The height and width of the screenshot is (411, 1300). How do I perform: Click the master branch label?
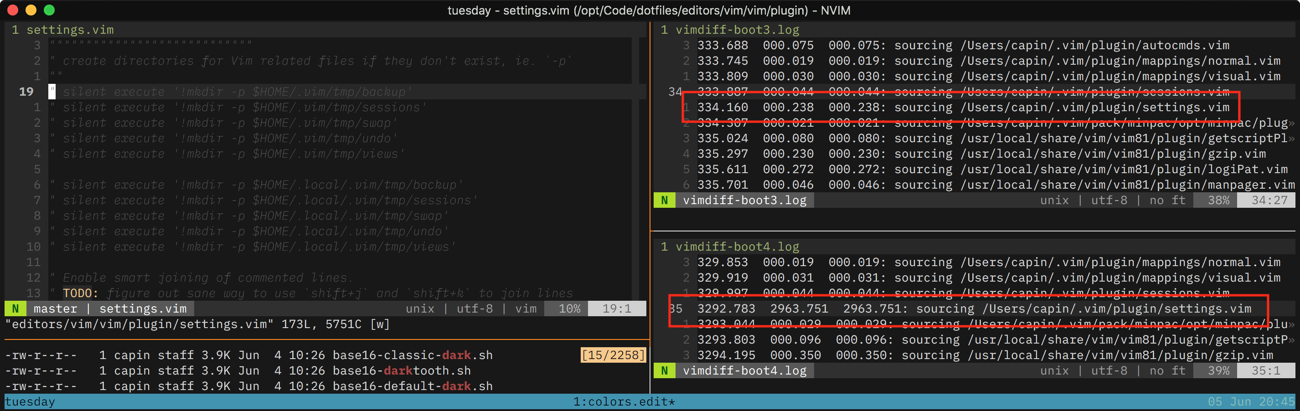point(55,308)
